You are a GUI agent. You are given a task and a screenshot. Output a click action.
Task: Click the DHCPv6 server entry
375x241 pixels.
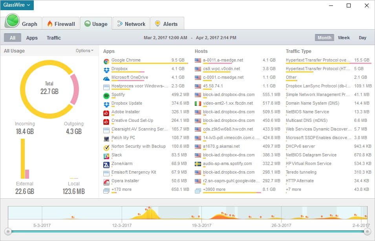[x=300, y=146]
